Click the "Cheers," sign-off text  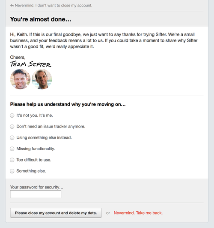(18, 57)
